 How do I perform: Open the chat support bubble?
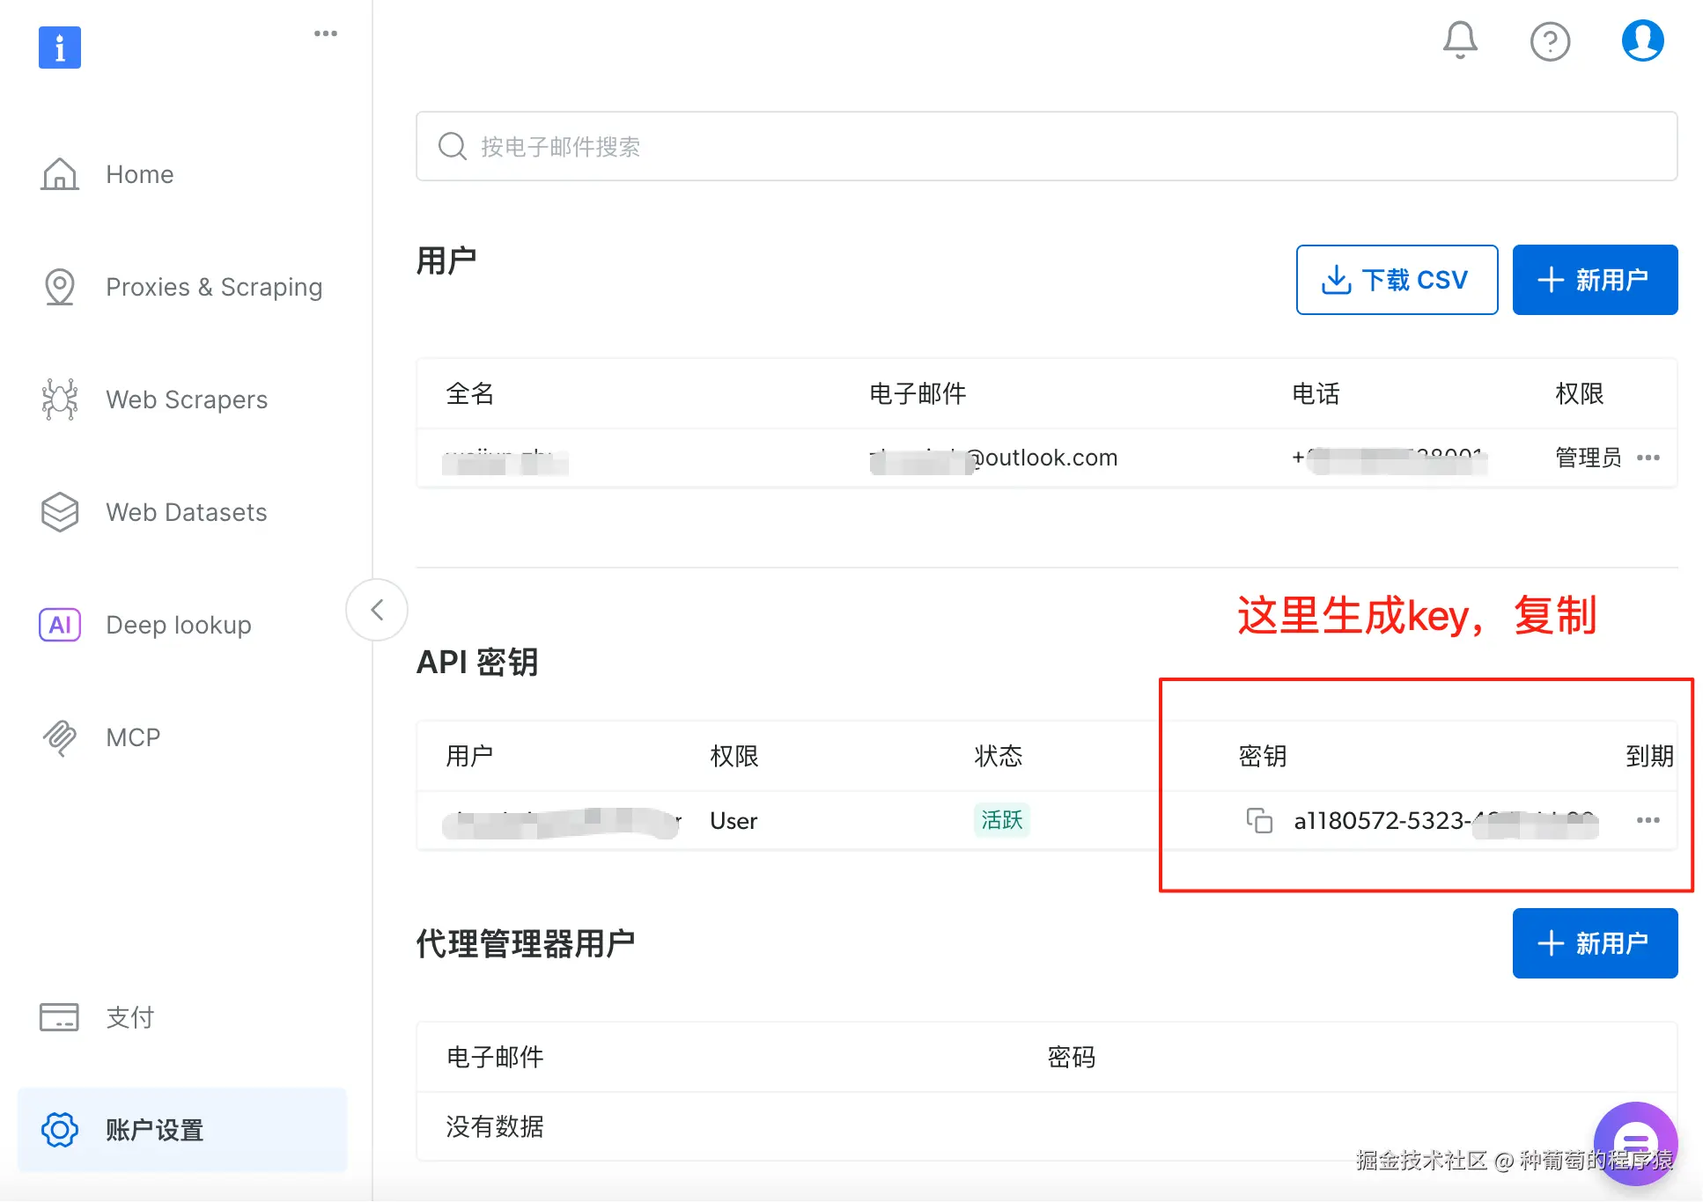click(x=1635, y=1143)
